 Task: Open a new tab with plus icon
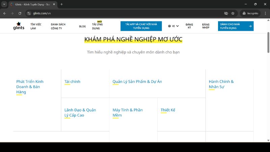pyautogui.click(x=61, y=4)
